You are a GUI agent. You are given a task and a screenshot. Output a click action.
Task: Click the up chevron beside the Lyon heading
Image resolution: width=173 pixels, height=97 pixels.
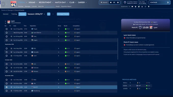5,21
